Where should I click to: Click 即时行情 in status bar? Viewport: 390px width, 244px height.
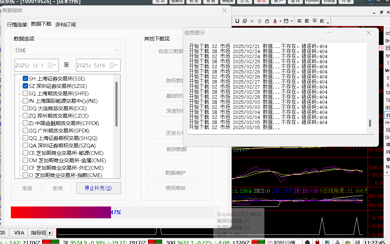pos(284,242)
